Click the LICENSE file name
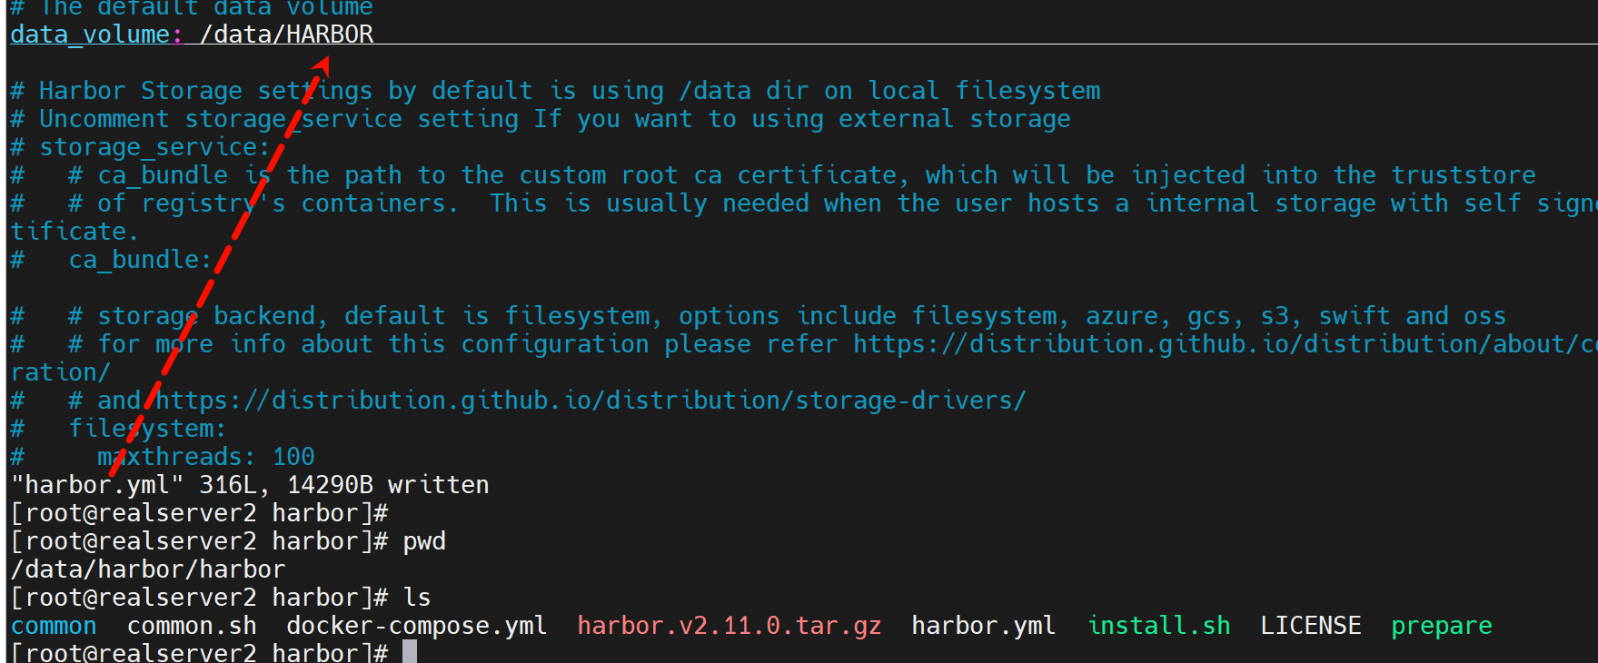 coord(1310,626)
